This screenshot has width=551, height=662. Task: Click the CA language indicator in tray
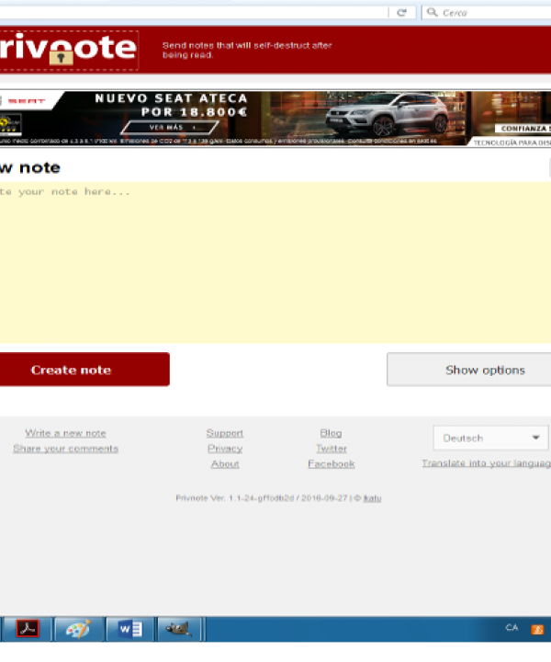pos(512,628)
